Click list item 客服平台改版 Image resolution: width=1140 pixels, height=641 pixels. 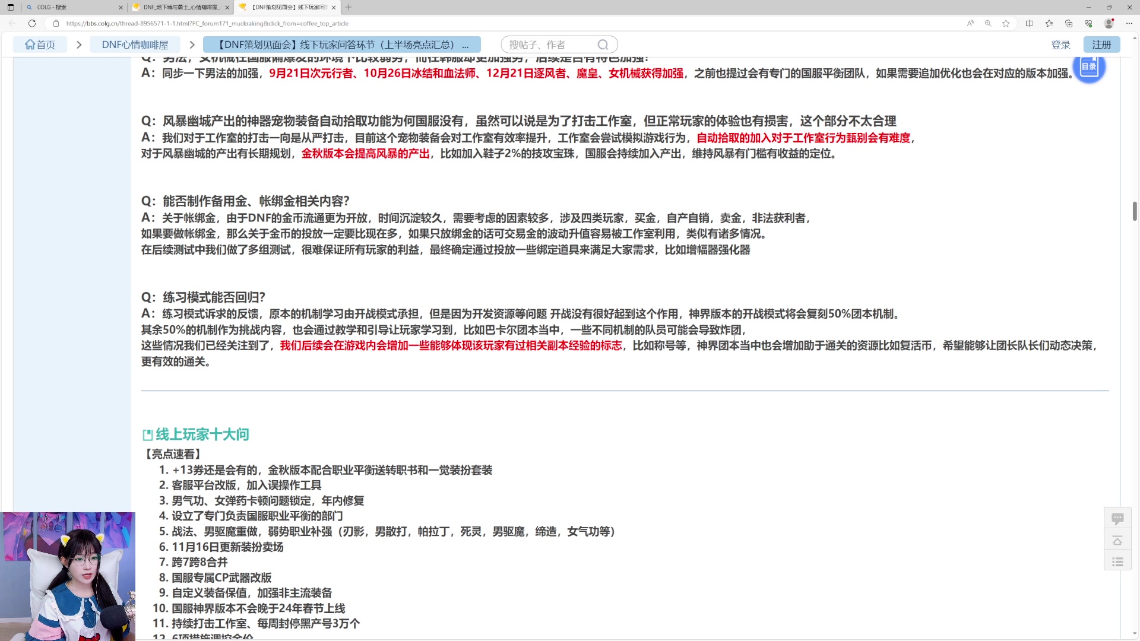pyautogui.click(x=246, y=485)
